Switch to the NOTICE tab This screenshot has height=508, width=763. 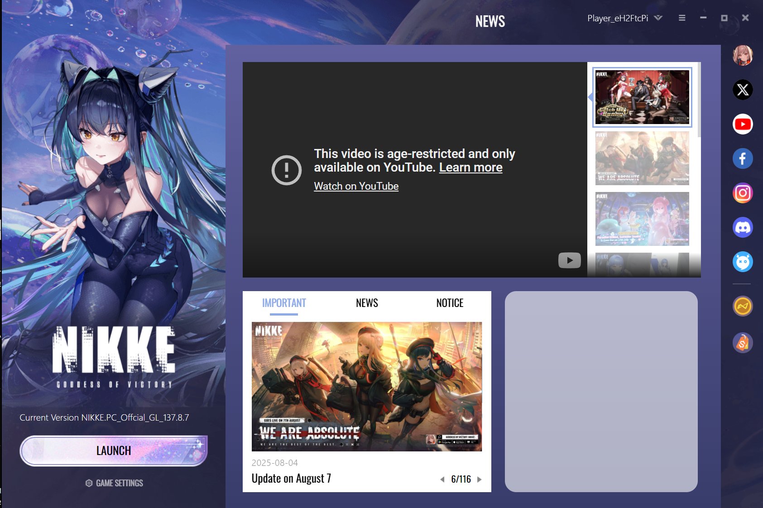[x=450, y=303]
